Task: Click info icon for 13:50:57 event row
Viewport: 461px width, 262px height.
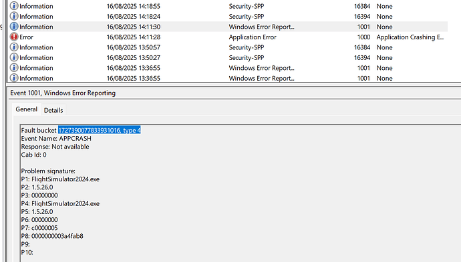Action: [x=14, y=47]
